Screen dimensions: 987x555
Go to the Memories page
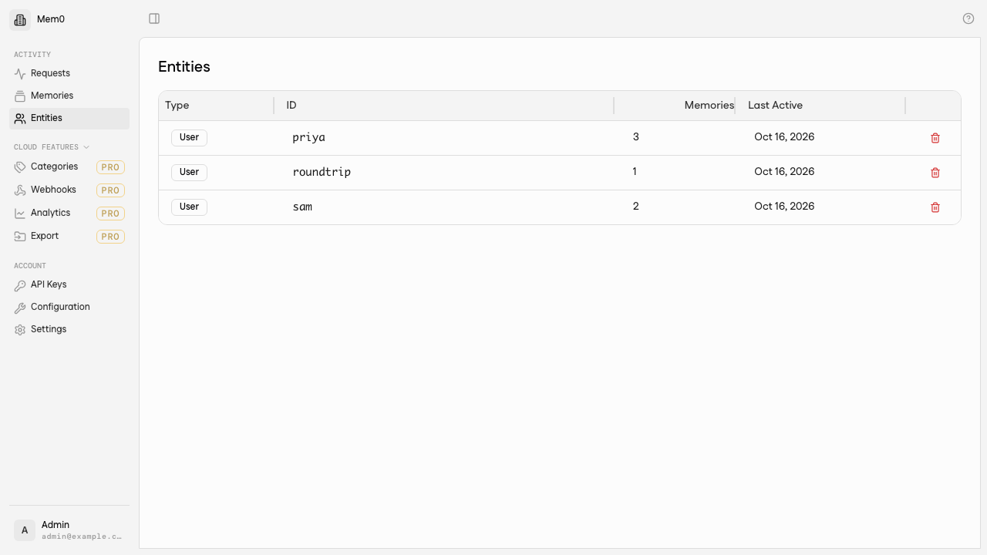coord(69,96)
